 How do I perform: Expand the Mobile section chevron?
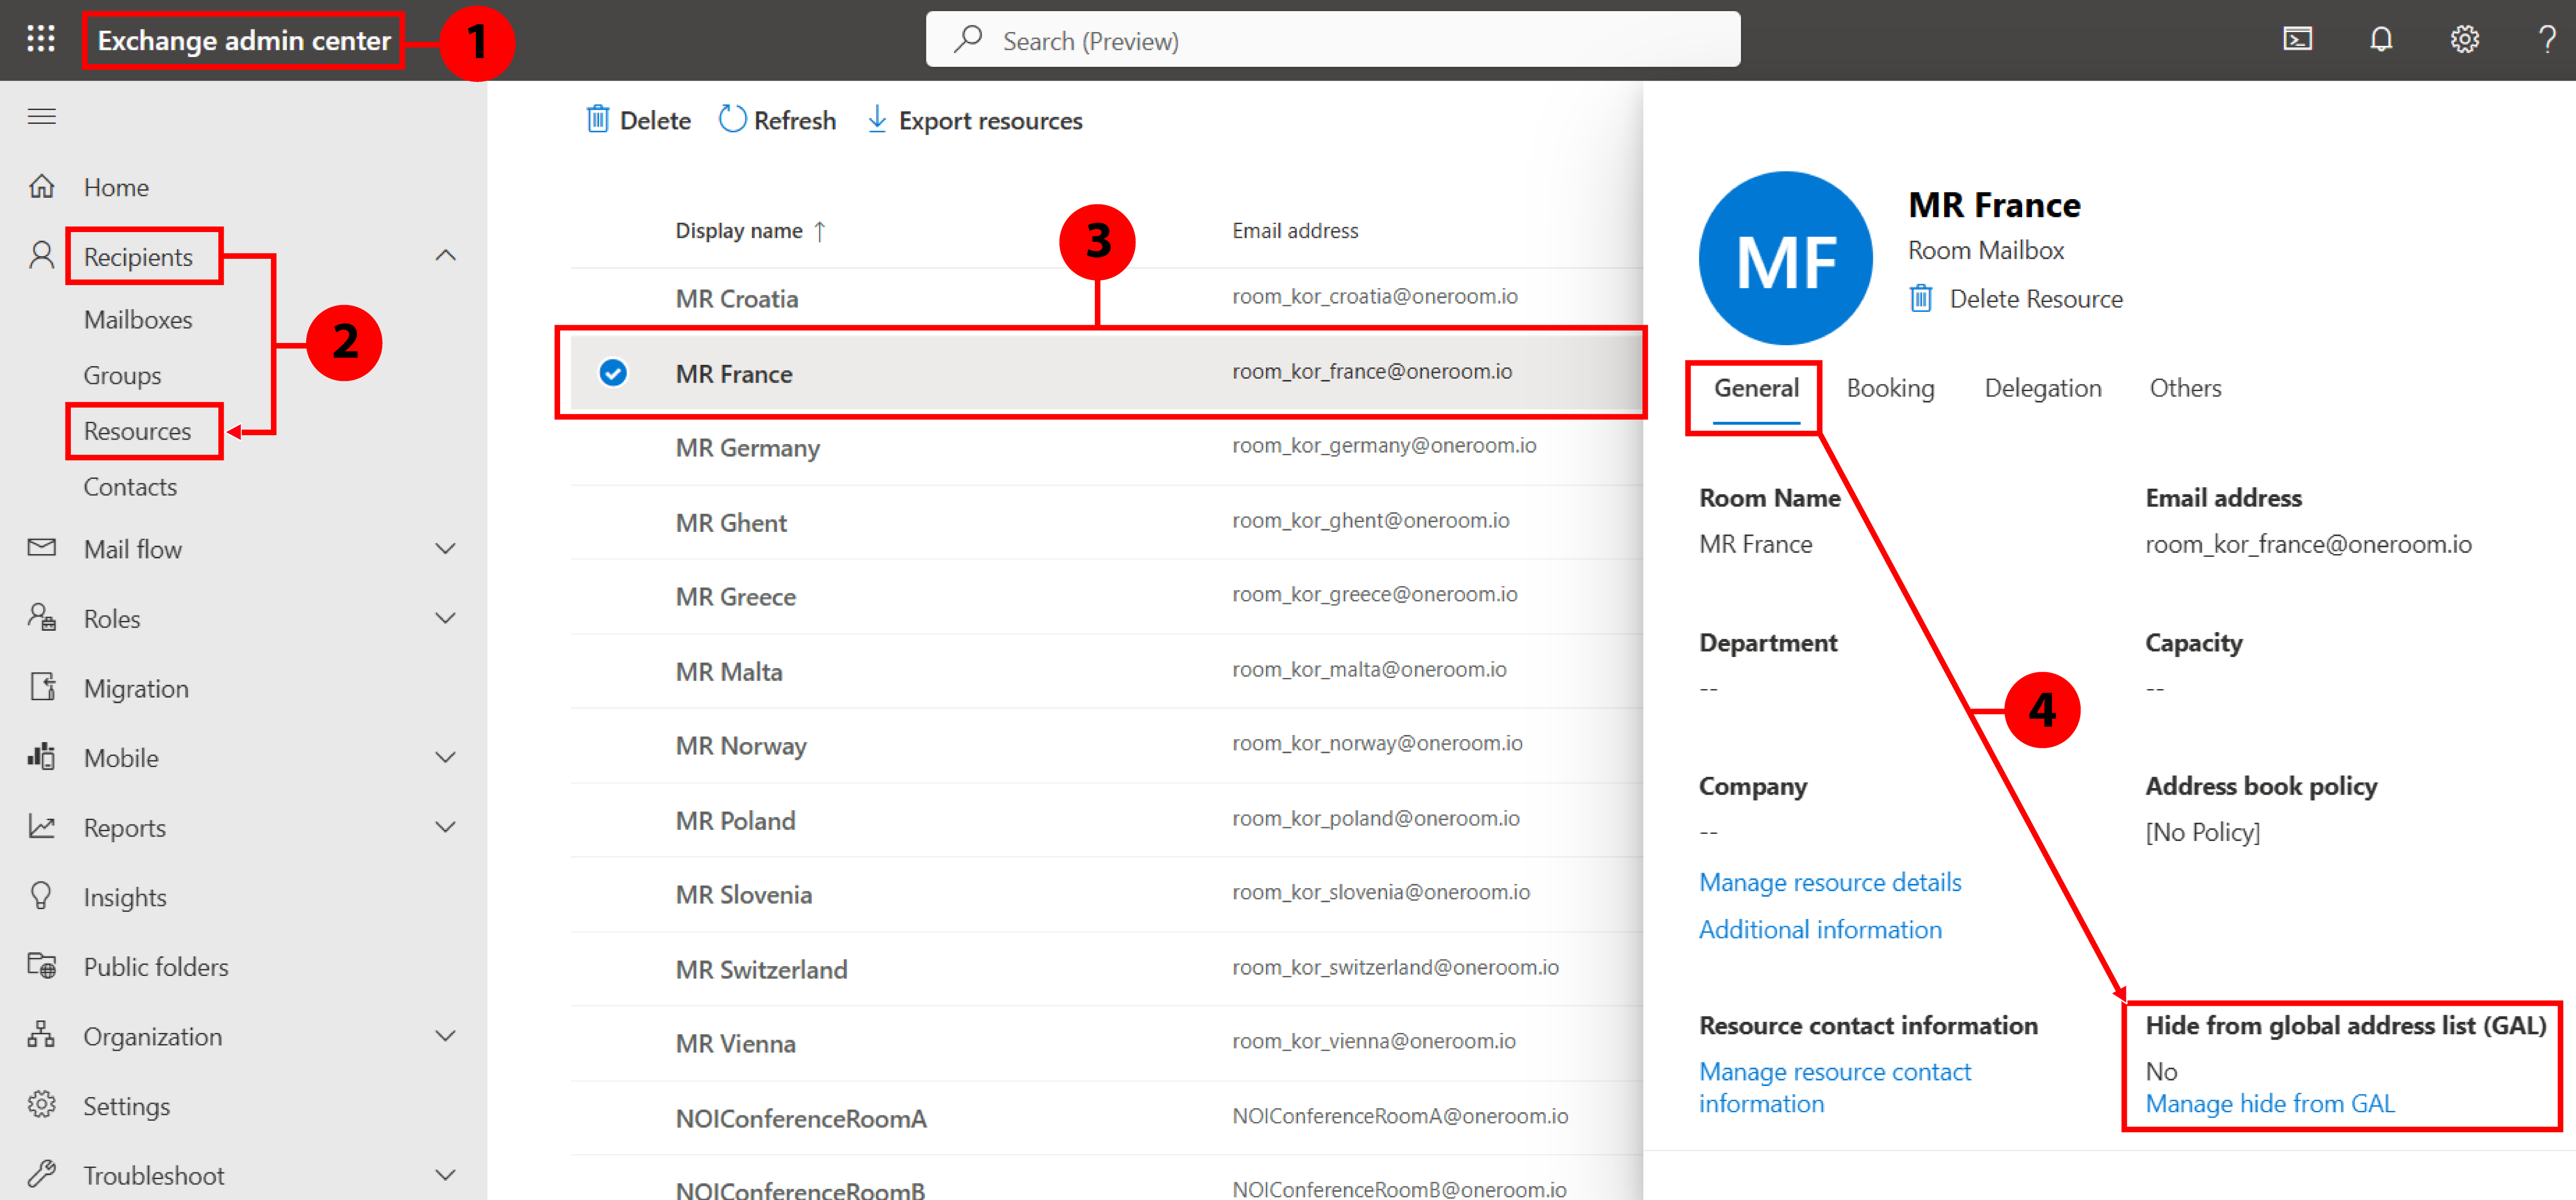pyautogui.click(x=446, y=757)
